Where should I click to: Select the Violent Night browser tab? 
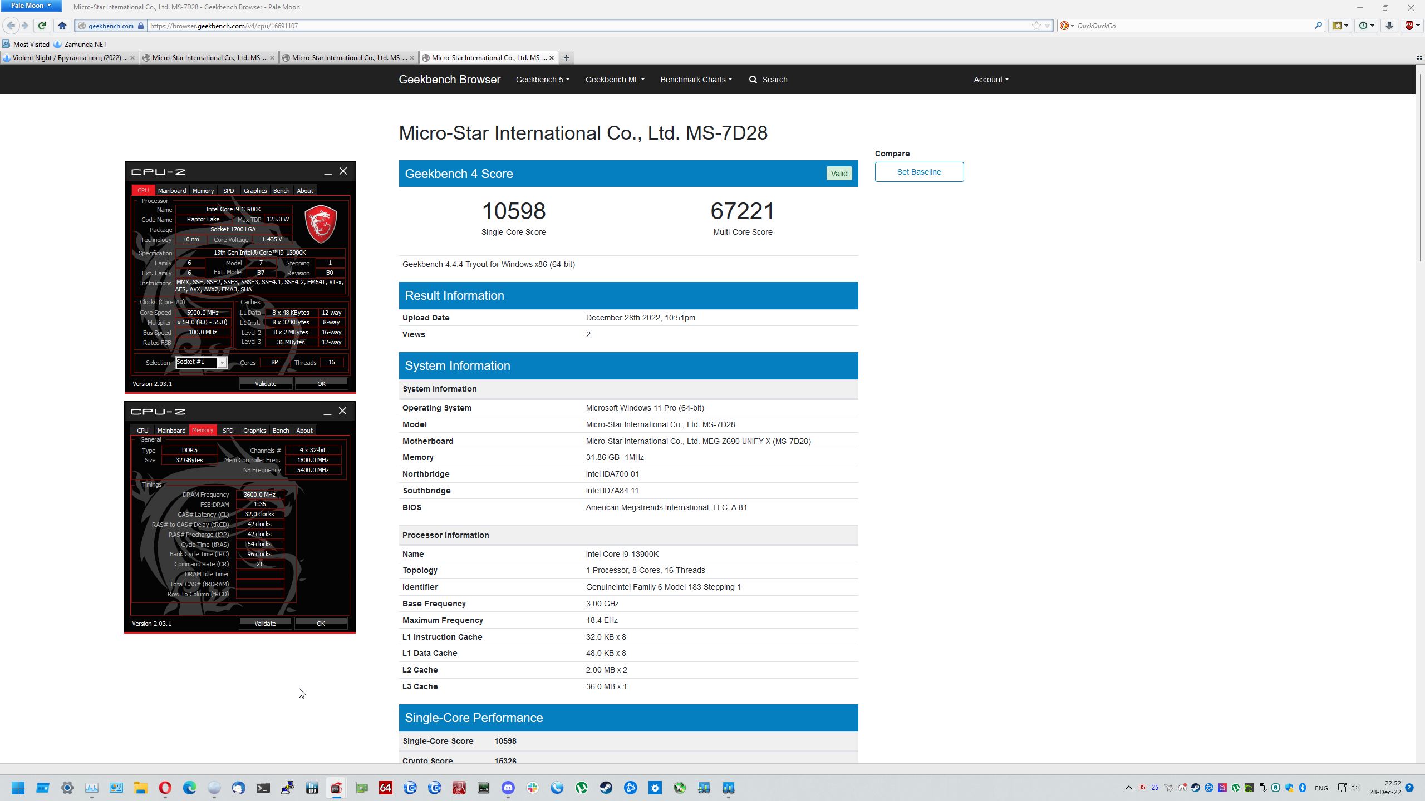coord(70,57)
